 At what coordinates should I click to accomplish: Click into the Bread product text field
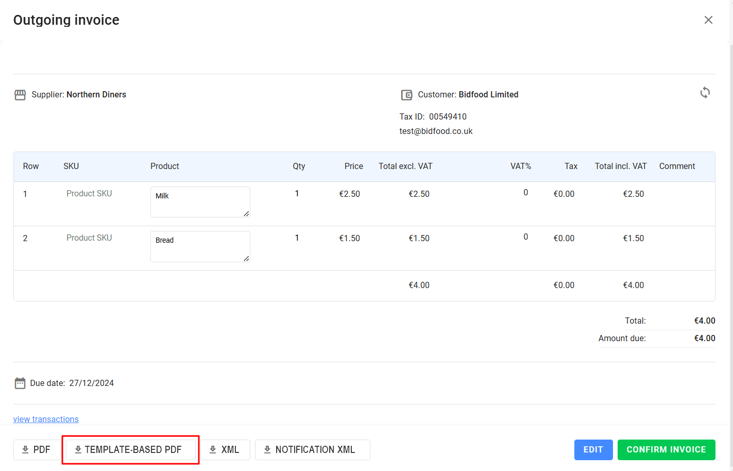point(200,246)
